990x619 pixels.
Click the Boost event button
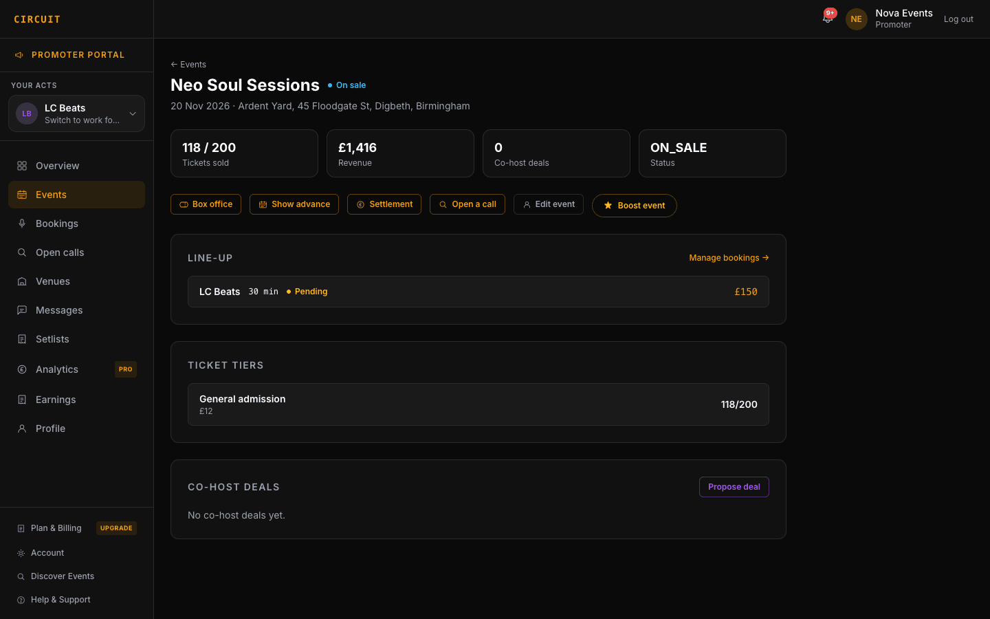coord(635,206)
